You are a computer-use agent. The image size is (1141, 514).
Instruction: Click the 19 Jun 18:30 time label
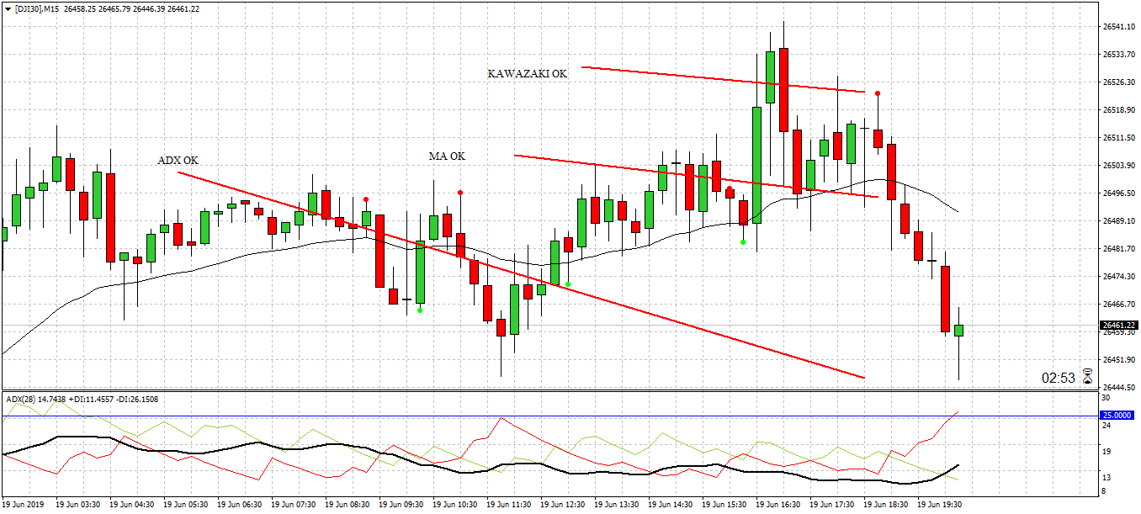886,505
